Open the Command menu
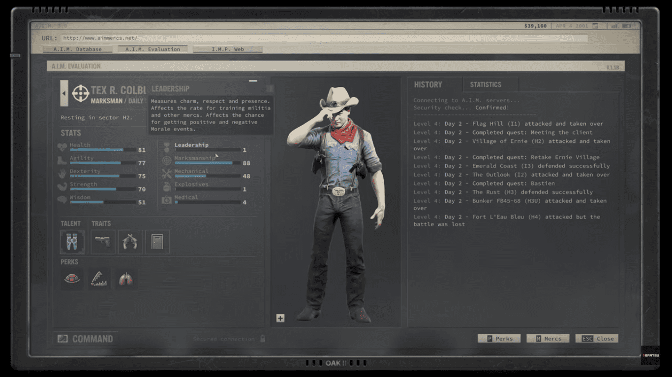 click(x=85, y=339)
